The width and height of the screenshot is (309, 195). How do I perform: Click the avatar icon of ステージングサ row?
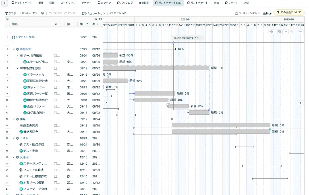pos(21,163)
